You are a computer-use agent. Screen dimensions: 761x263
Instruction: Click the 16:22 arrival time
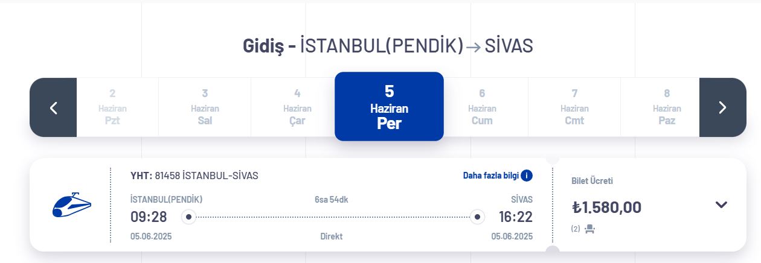(x=515, y=217)
